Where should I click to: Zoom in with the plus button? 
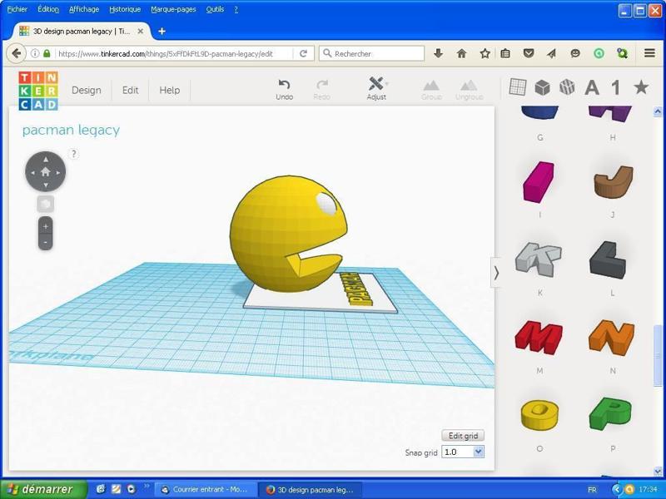pos(46,226)
